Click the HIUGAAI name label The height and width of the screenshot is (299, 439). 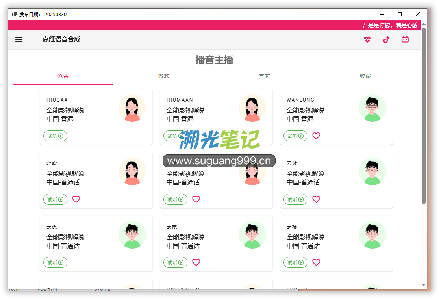[58, 100]
